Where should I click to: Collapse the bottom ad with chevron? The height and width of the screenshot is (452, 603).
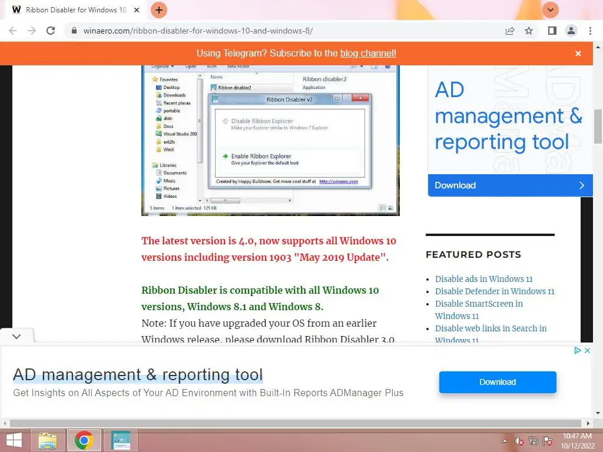[x=16, y=336]
